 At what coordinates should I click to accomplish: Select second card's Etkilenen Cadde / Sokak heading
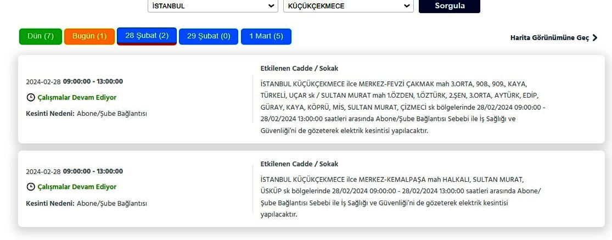click(x=300, y=164)
